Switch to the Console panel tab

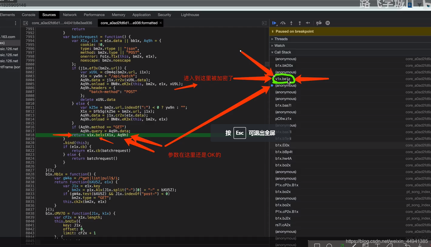[29, 15]
